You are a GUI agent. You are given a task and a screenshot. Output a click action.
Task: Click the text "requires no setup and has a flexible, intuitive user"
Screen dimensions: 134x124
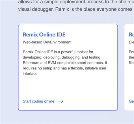(65, 68)
